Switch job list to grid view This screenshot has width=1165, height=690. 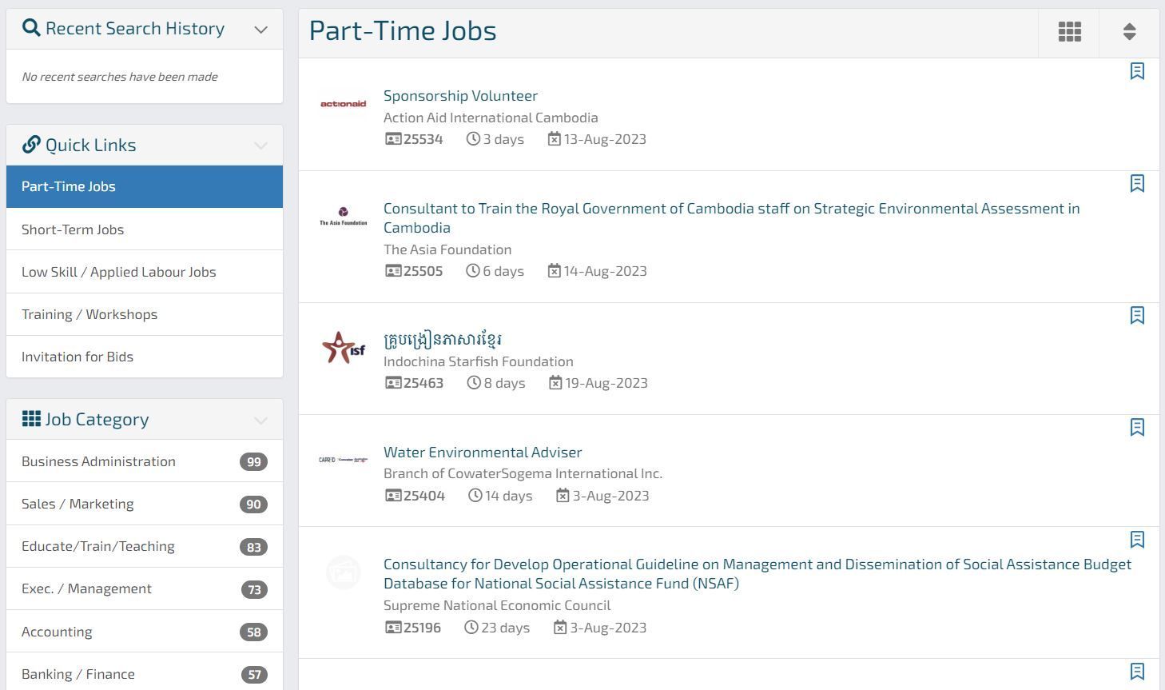click(1069, 32)
